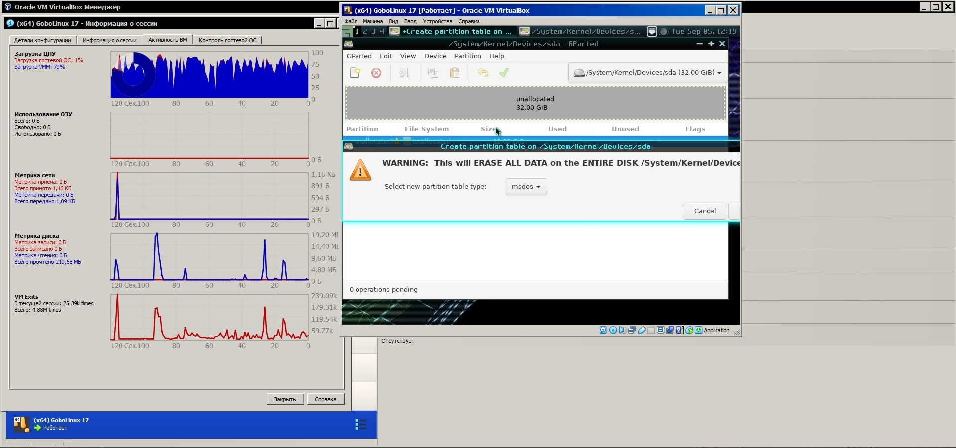Click the GParted window icon in title bar
This screenshot has width=956, height=448.
coord(349,44)
